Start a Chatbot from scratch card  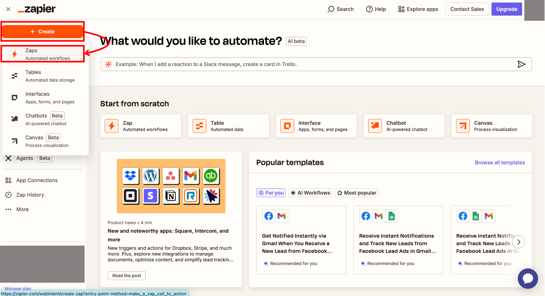coord(404,126)
